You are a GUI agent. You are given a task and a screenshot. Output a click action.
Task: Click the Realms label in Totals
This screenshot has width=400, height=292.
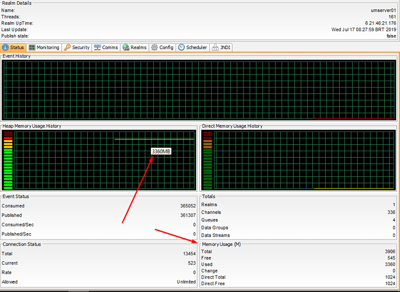(x=209, y=204)
